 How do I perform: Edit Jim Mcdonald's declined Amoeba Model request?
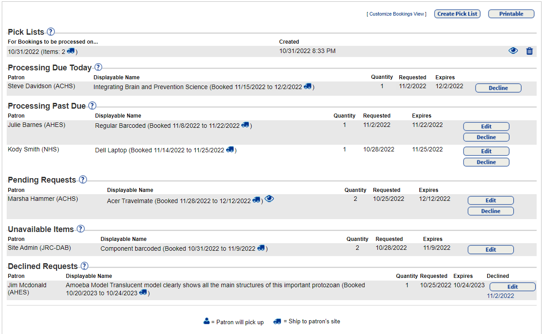[x=512, y=286]
